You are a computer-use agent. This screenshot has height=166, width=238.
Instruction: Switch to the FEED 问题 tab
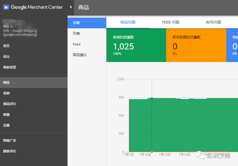tap(170, 22)
